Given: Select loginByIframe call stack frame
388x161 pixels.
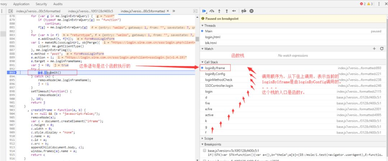Looking at the screenshot, I should pos(294,68).
